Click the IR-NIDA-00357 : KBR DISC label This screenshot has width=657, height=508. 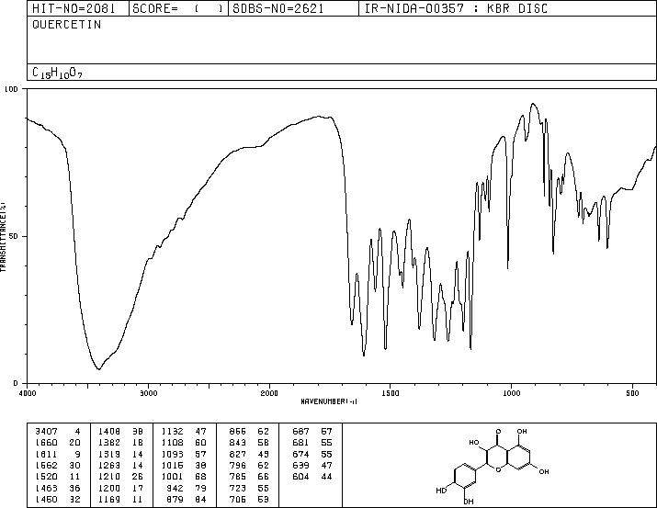tap(456, 8)
